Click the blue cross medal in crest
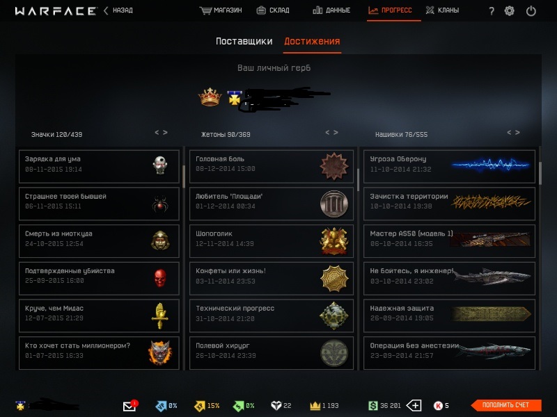557x417 pixels. click(235, 98)
